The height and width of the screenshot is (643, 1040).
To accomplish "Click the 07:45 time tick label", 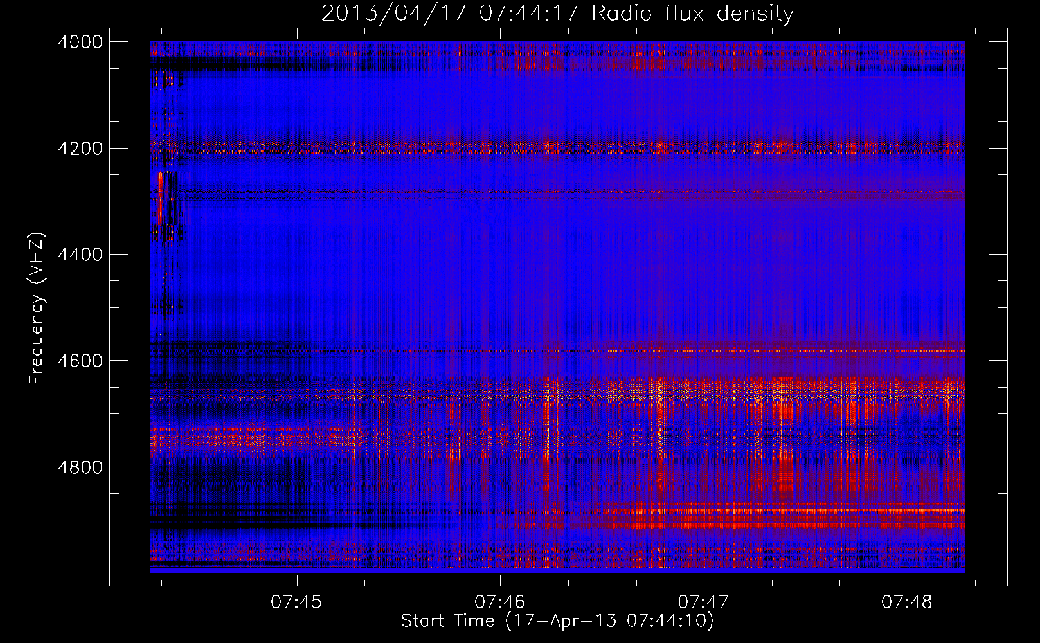I will 296,602.
